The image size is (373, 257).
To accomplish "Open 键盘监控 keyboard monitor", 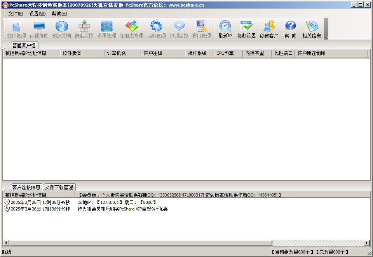I will 84,29.
